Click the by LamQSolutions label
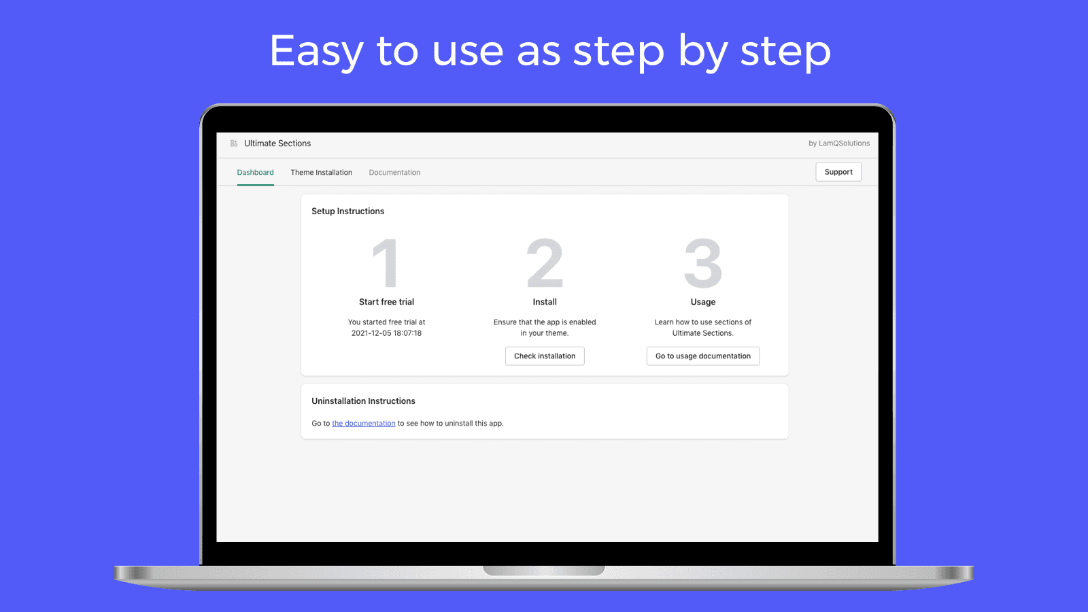1088x612 pixels. pos(839,143)
